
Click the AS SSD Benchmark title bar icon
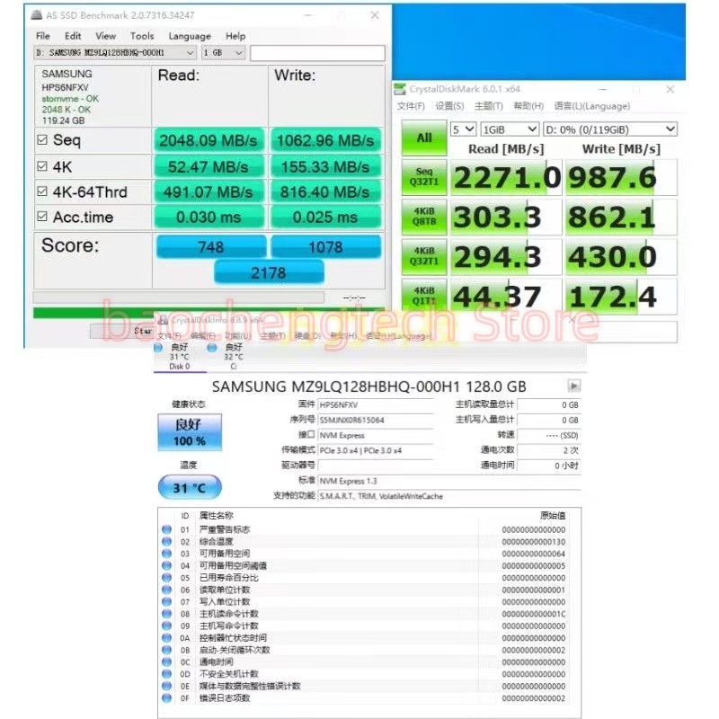[x=37, y=15]
